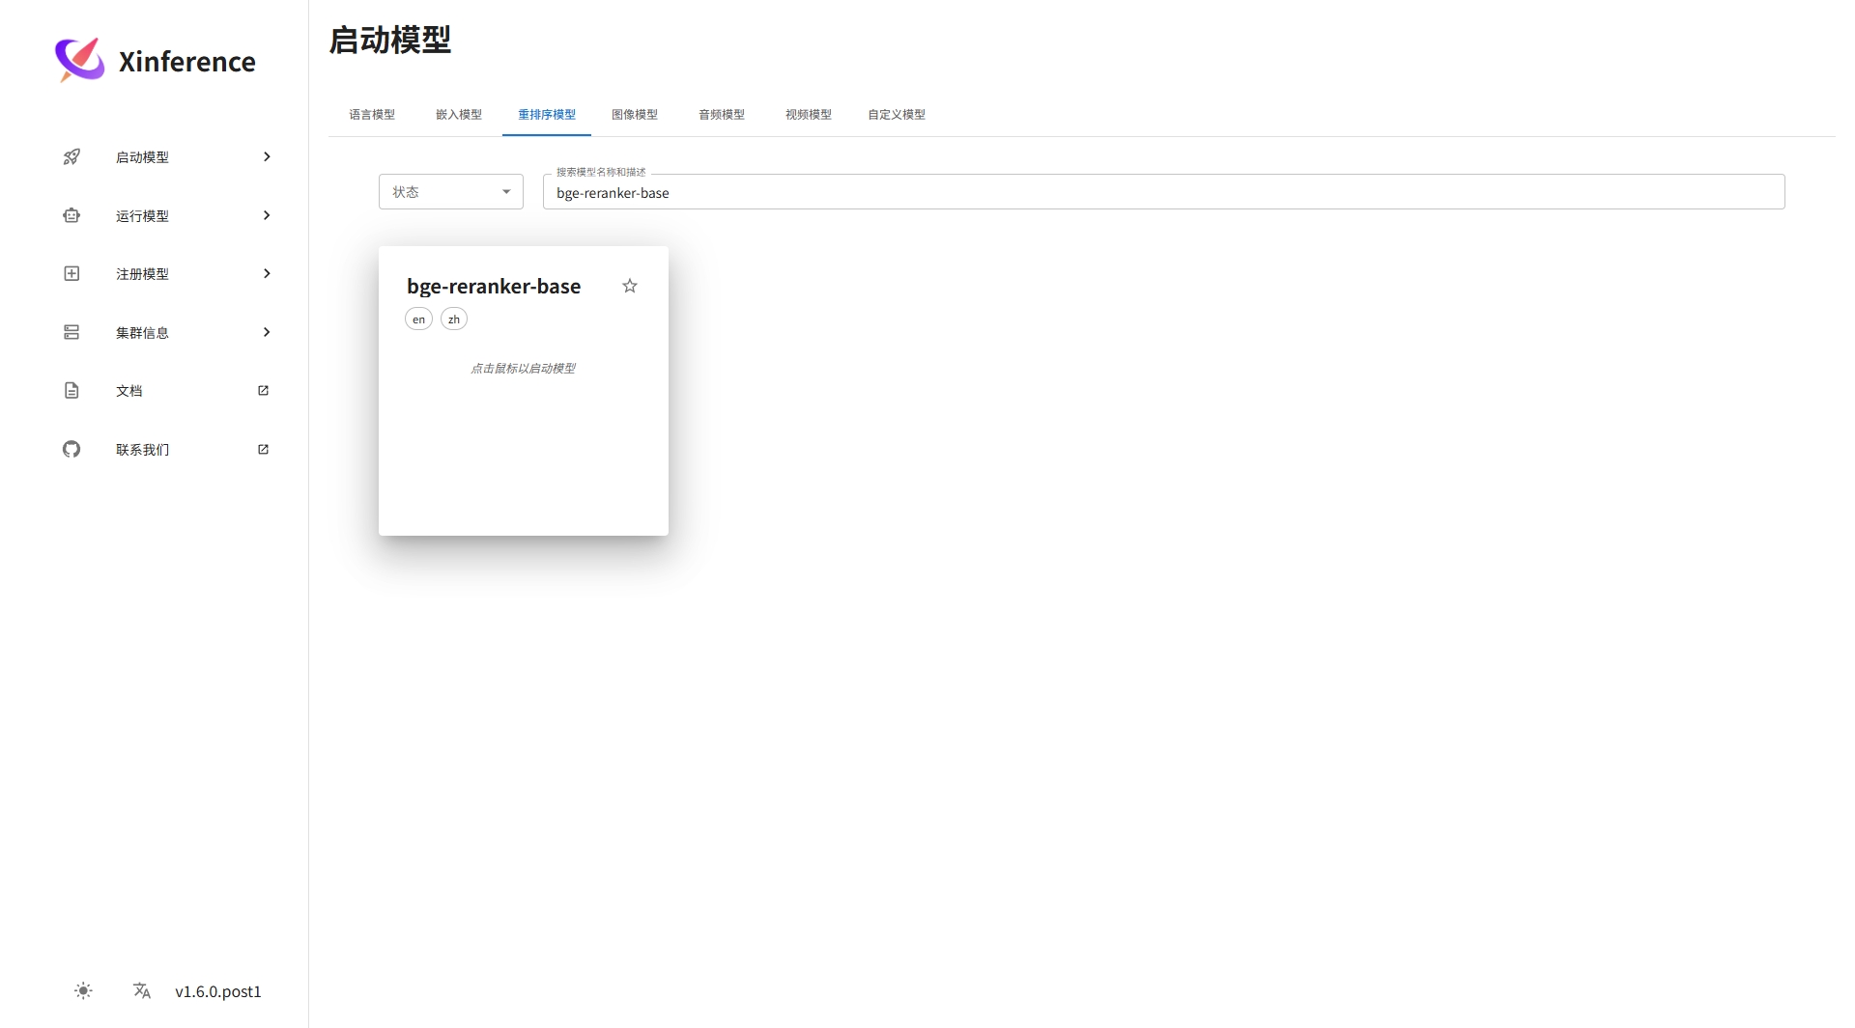Expand the 运行模型 chevron arrow
1855x1028 pixels.
(x=267, y=215)
